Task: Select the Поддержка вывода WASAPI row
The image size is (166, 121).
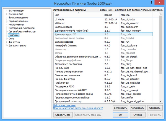Action: (x=103, y=90)
